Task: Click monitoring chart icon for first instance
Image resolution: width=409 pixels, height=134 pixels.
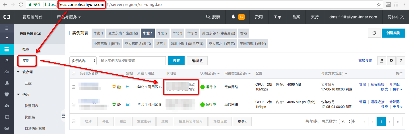Action: [x=128, y=87]
